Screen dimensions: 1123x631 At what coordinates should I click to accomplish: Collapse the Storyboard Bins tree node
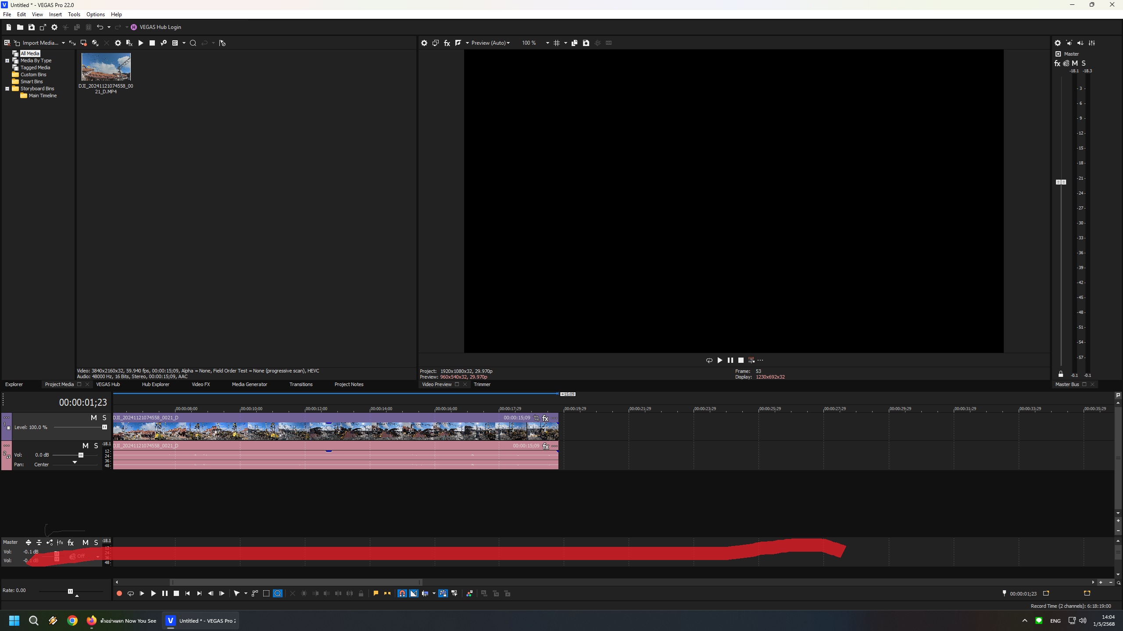7,89
